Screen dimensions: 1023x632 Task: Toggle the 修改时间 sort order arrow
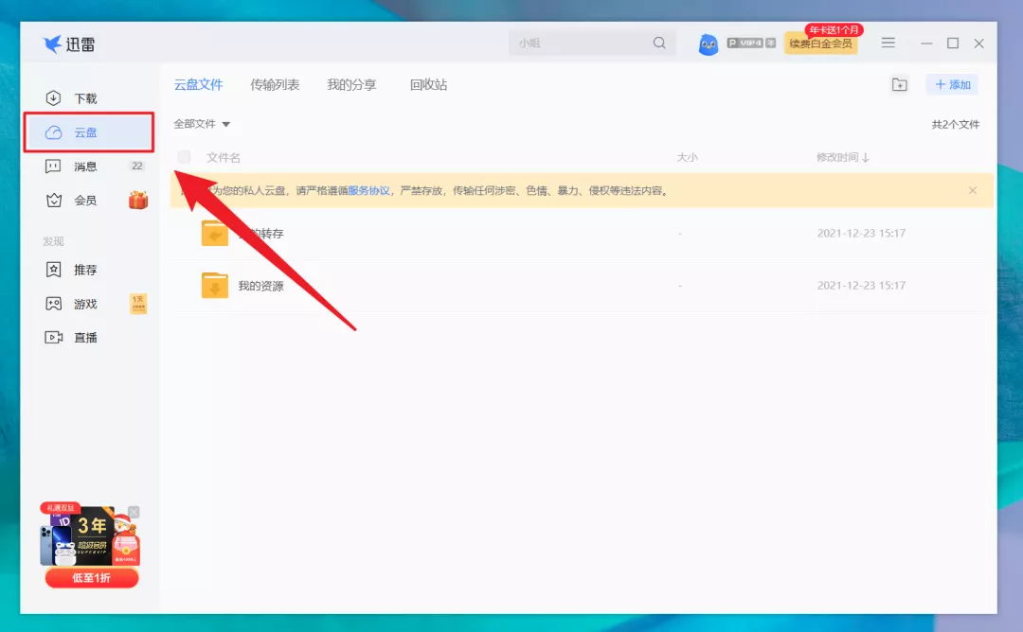tap(864, 156)
